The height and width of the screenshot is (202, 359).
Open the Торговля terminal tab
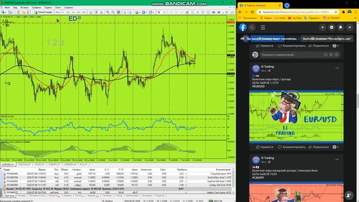coord(10,196)
